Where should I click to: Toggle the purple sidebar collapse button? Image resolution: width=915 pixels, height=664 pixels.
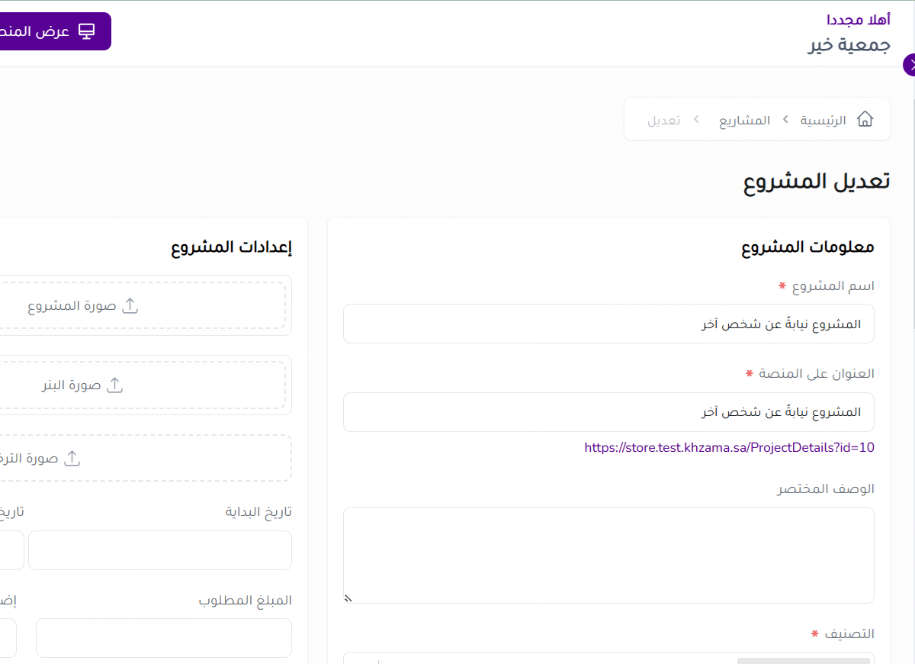pos(910,65)
